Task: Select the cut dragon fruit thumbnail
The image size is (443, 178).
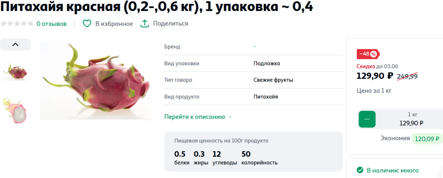Action: pos(15,111)
